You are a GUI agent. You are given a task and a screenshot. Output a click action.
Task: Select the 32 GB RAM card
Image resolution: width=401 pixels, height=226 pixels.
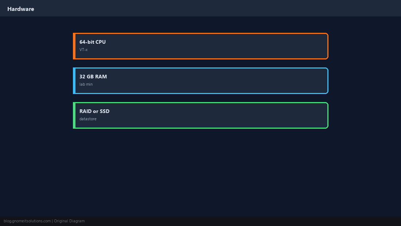(x=200, y=81)
